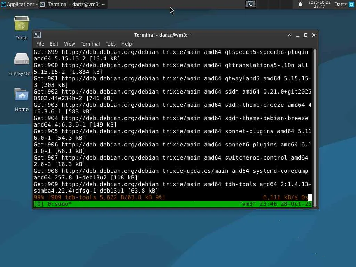Screen dimensions: 356x267
Task: Click the tmux window label 0:sudo*
Action: pos(59,204)
